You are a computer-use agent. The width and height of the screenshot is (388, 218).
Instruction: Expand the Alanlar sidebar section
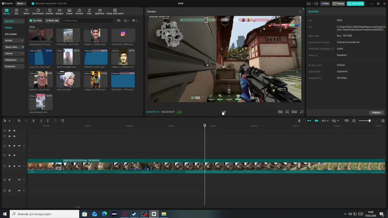(14, 53)
